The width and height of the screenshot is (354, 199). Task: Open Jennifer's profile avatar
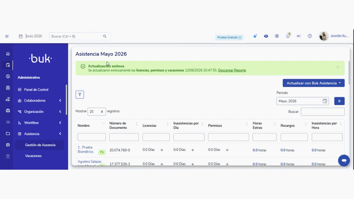323,36
